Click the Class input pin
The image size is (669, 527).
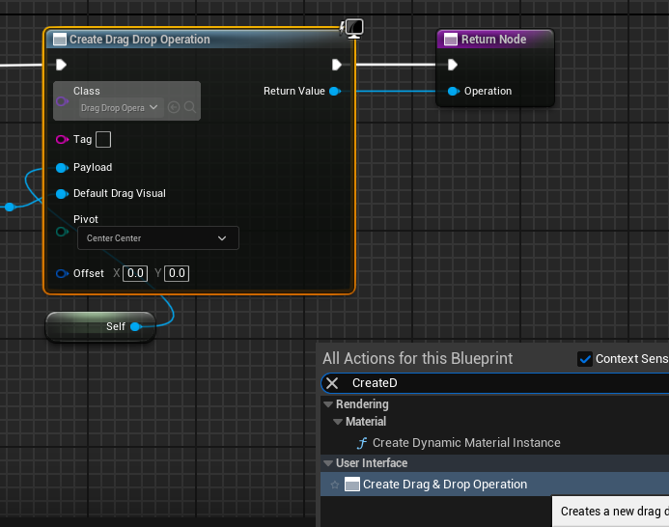point(63,101)
